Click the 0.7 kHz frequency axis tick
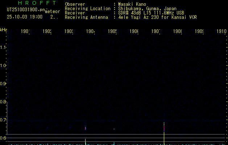 [x=3, y=120]
